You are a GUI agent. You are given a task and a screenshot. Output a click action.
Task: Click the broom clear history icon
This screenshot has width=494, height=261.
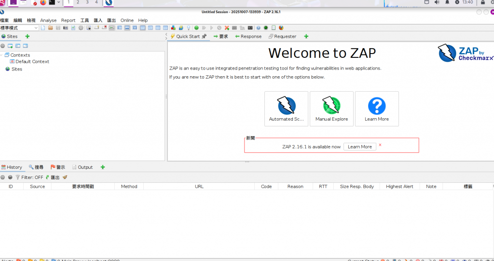tap(65, 177)
